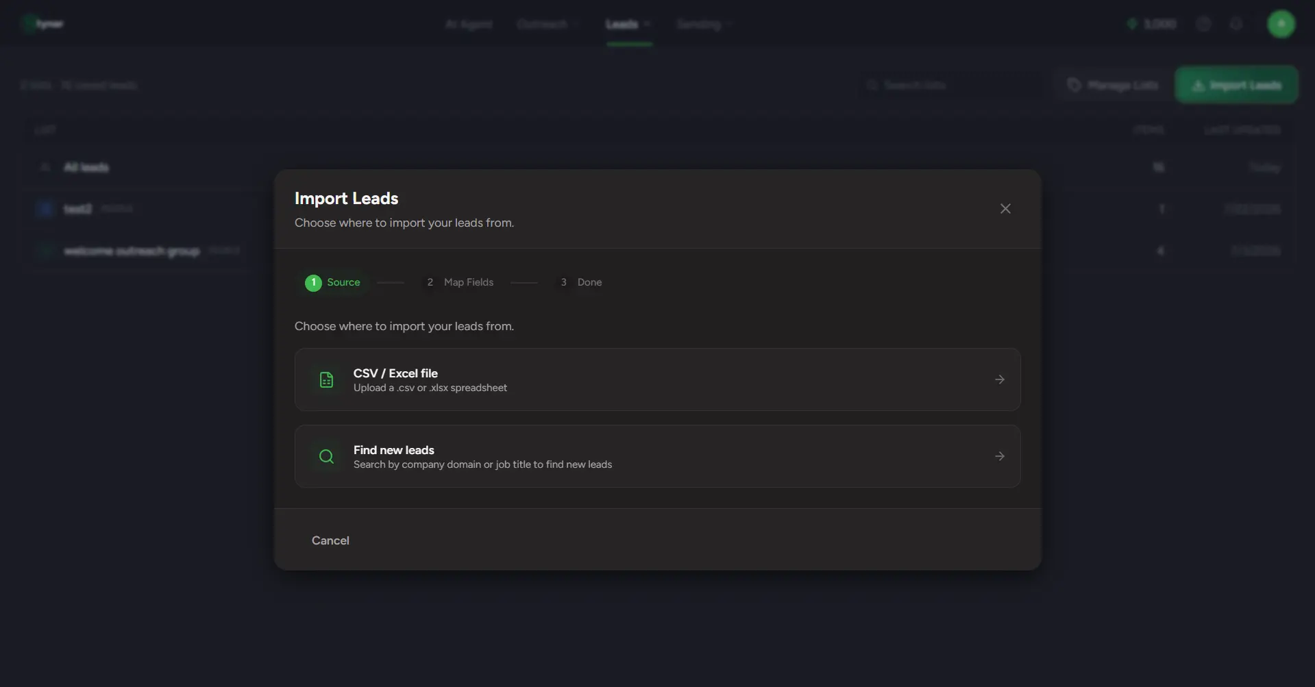
Task: Go to the Map Fields step
Action: pos(459,282)
